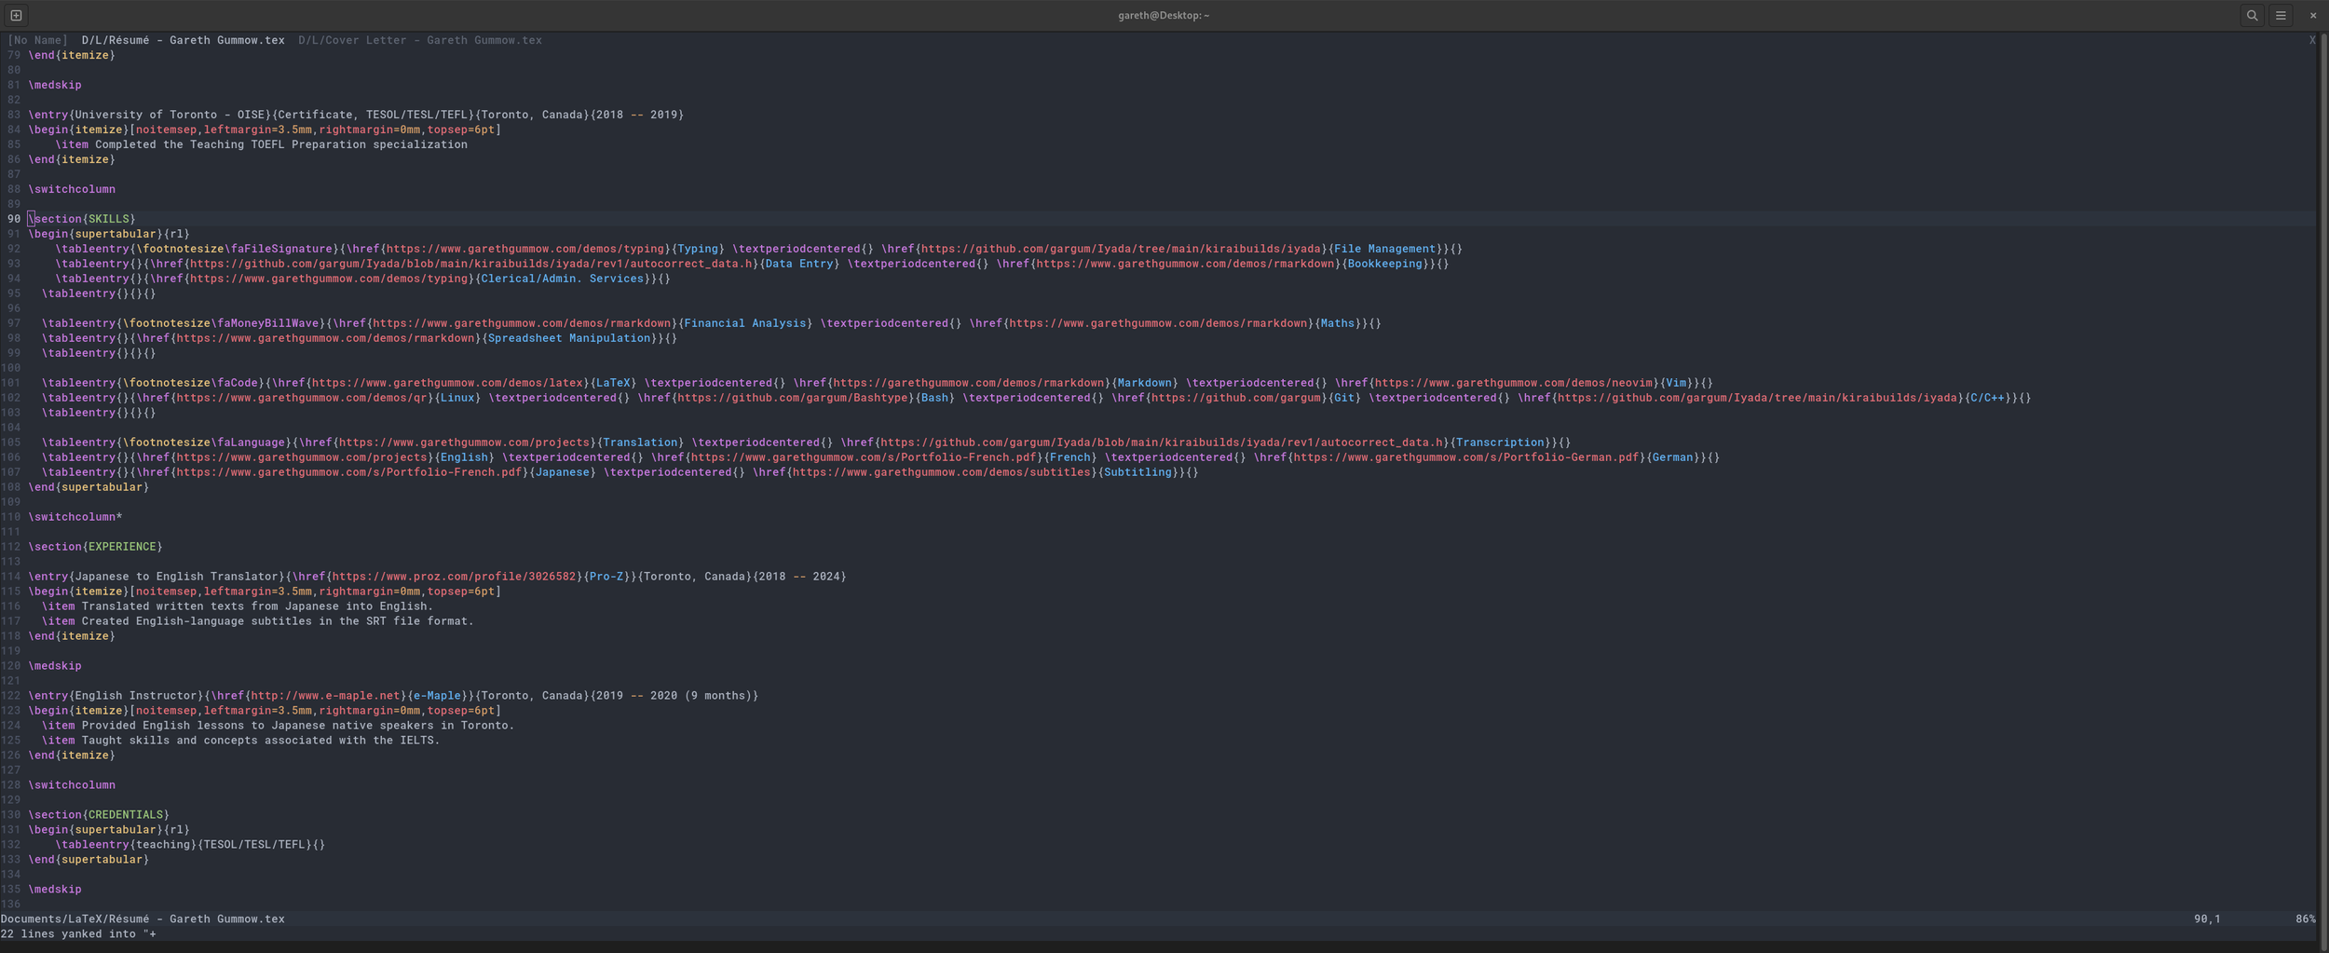
Task: Click \begin{supertabular}{rl} on line 91
Action: click(109, 234)
